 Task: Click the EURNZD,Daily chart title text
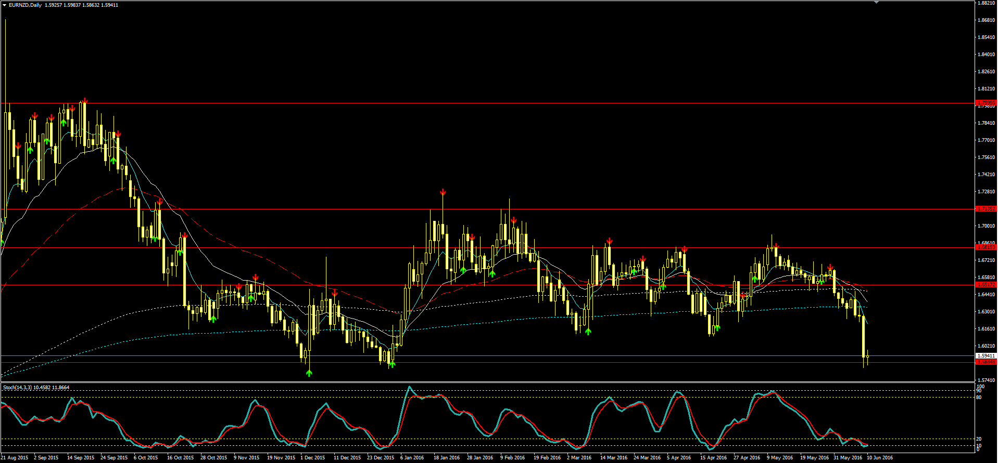click(25, 5)
